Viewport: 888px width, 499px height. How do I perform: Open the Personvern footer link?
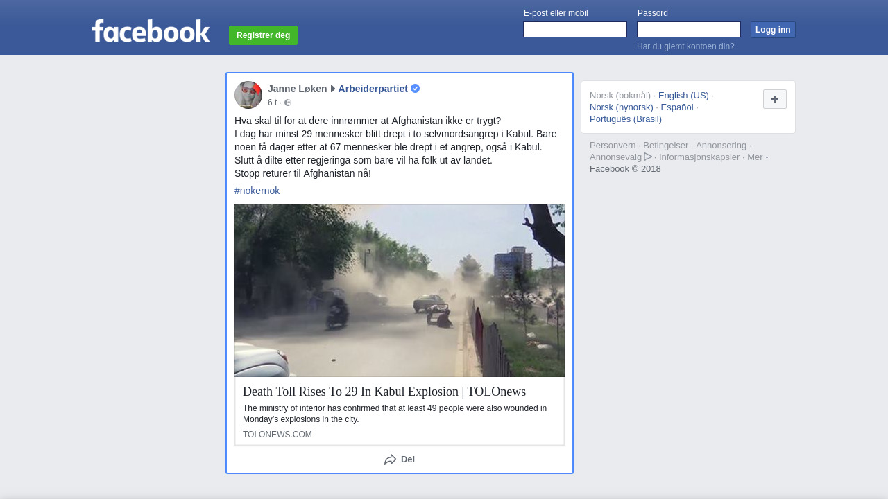(612, 146)
